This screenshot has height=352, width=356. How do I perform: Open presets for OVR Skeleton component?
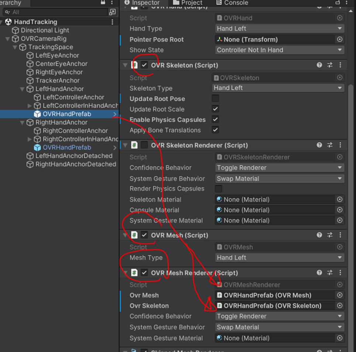point(330,65)
